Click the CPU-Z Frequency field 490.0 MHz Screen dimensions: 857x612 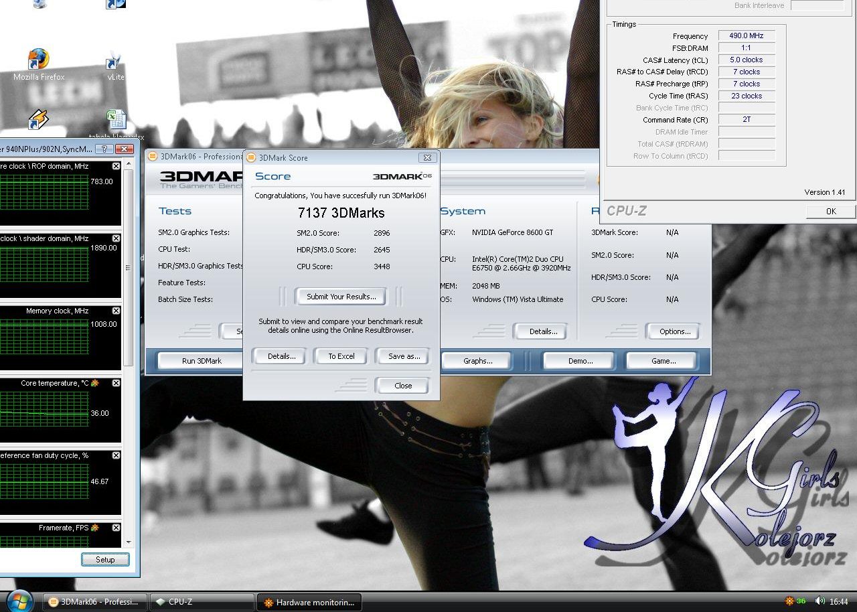tap(747, 36)
